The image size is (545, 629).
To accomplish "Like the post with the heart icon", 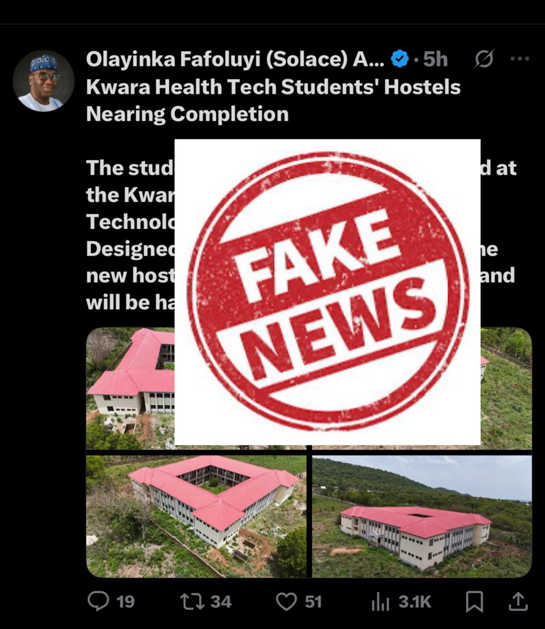I will [286, 602].
